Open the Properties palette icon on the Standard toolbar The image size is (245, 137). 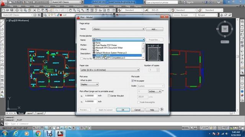click(88, 10)
